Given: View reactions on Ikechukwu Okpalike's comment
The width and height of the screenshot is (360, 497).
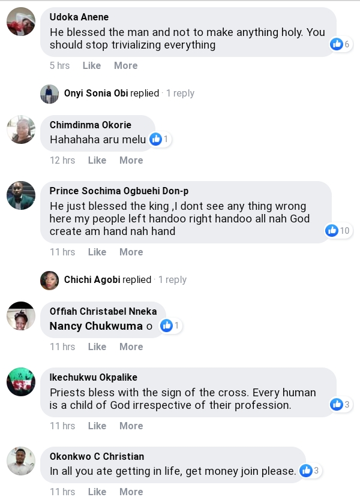Looking at the screenshot, I should [337, 405].
